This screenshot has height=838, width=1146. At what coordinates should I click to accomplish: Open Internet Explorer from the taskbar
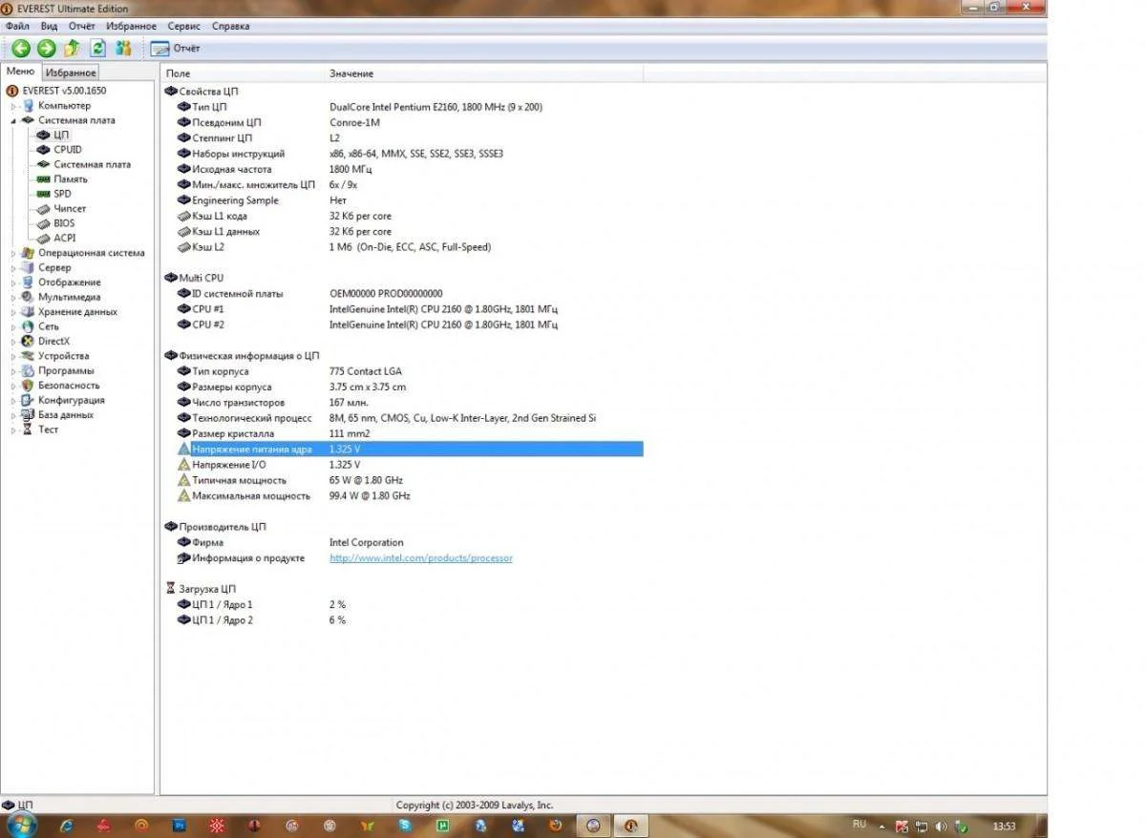pyautogui.click(x=66, y=826)
